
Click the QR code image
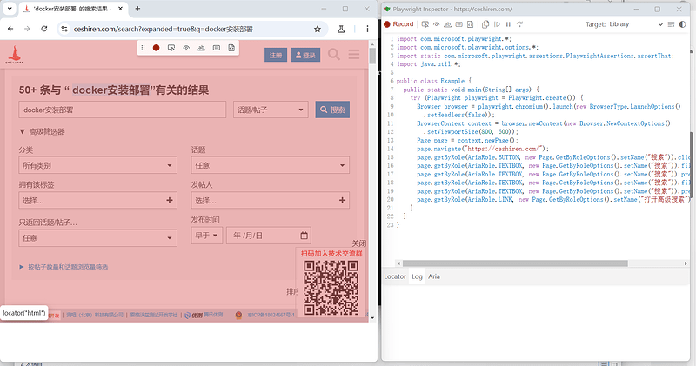[331, 288]
